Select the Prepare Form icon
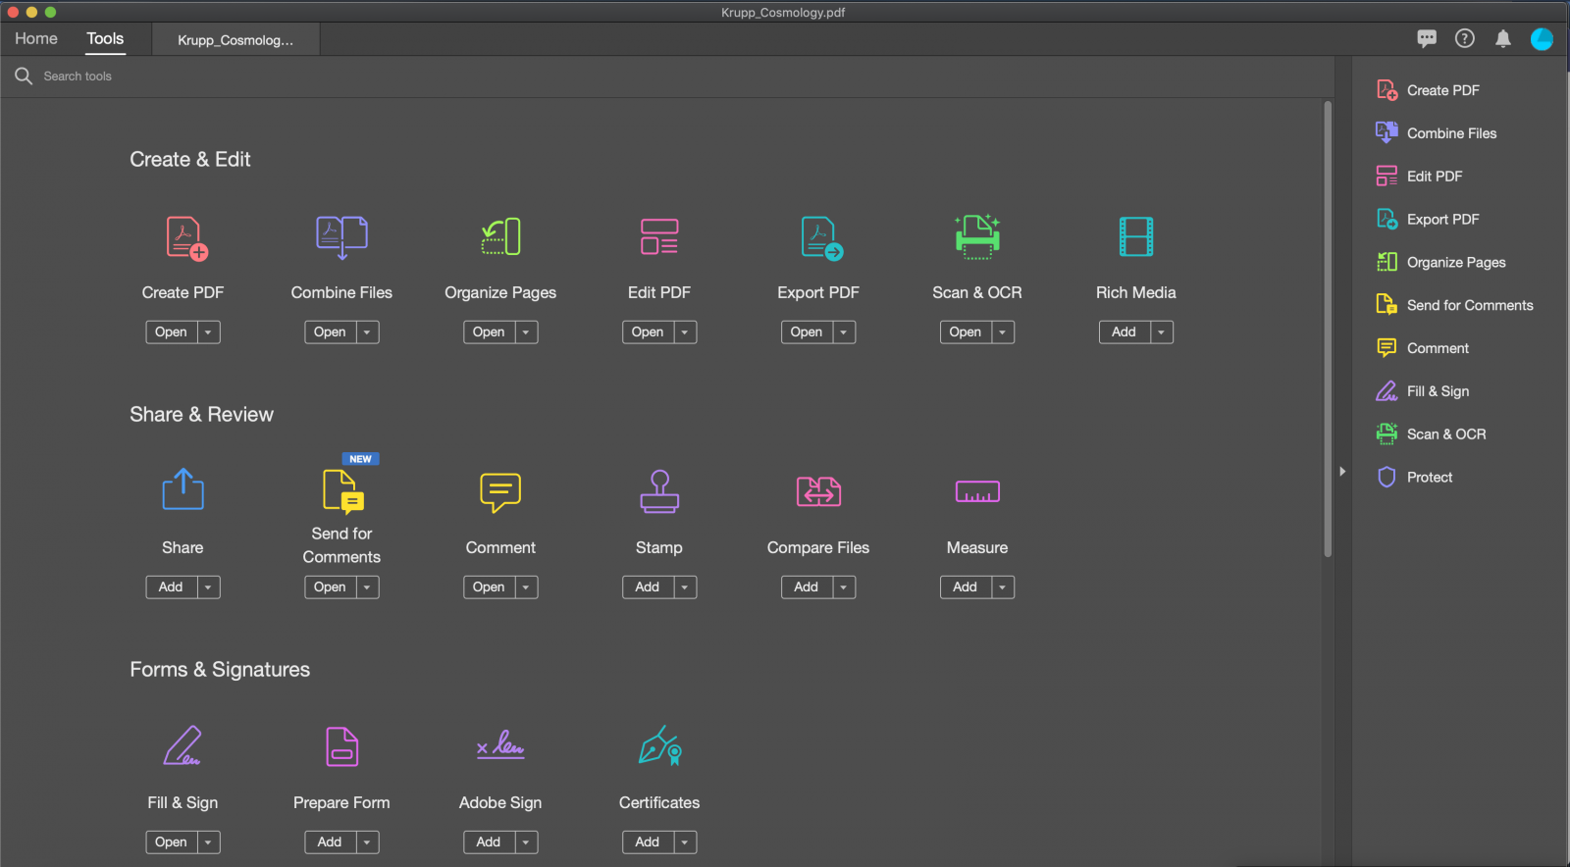Screen dimensions: 1570x867 (341, 746)
